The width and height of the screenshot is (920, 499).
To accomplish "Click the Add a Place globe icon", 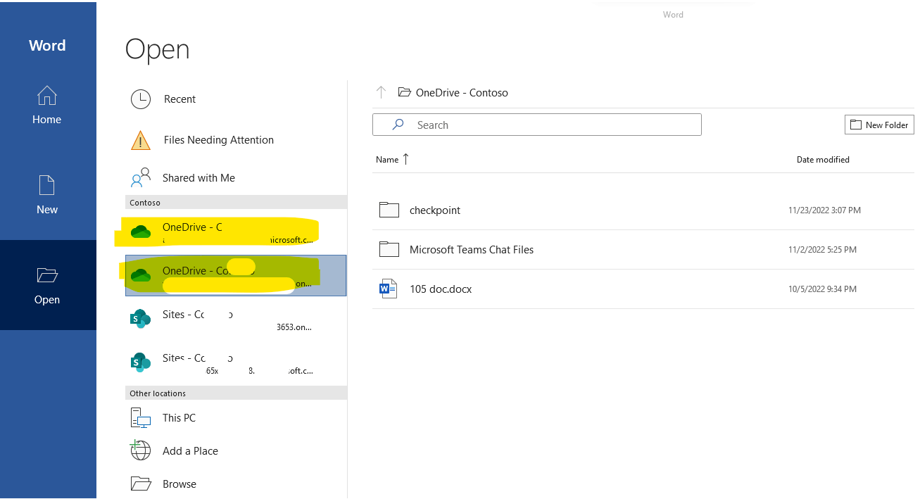I will coord(141,450).
